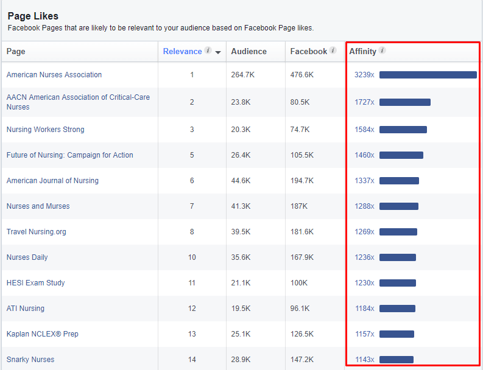
Task: Click the info icon next to Relevance
Action: 208,50
